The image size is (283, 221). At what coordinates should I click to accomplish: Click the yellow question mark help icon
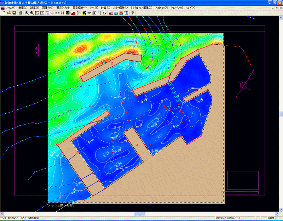coord(133,13)
